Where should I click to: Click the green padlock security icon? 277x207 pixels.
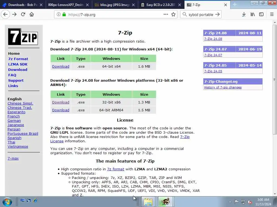tap(64, 15)
